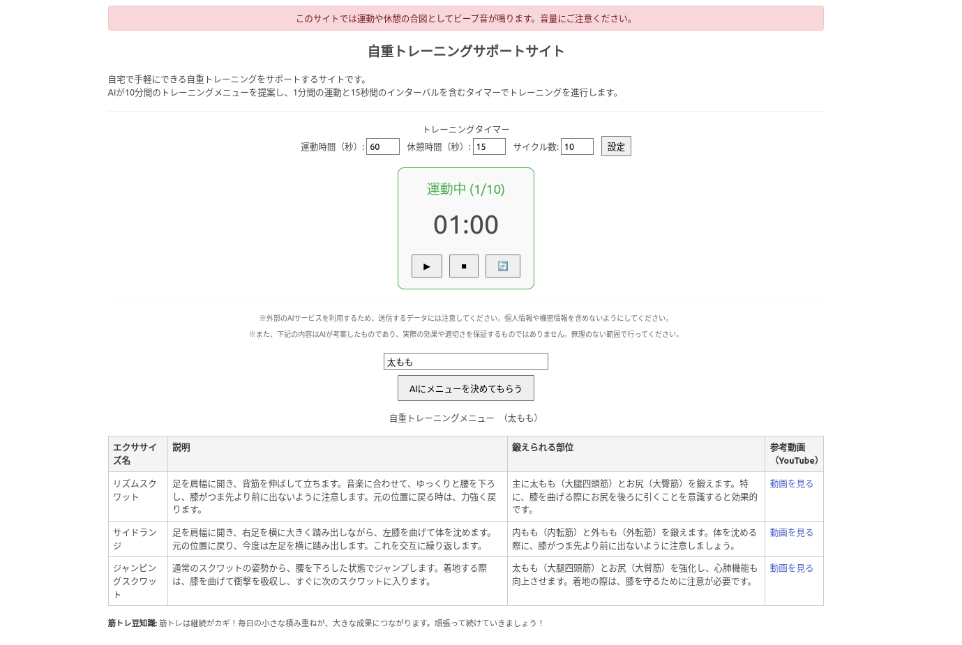Viewport: 962px width, 645px height.
Task: Stop the timer with the square button
Action: [x=464, y=266]
